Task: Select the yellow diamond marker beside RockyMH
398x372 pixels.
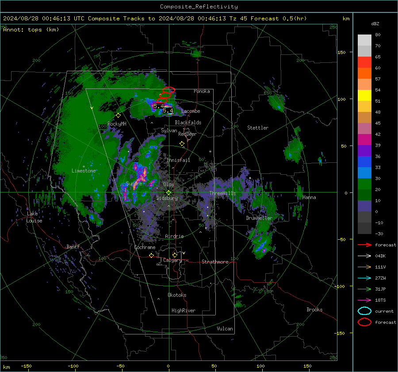Action: 118,115
